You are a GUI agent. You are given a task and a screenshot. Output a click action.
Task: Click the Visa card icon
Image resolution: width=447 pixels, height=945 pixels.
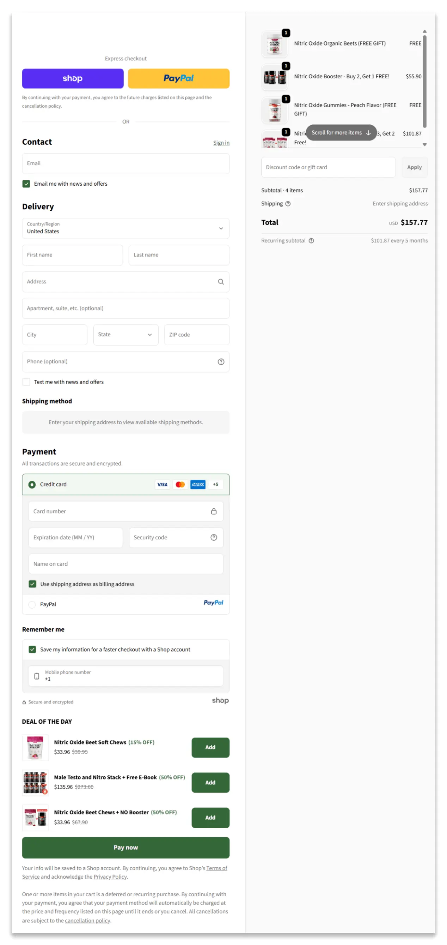click(x=162, y=485)
